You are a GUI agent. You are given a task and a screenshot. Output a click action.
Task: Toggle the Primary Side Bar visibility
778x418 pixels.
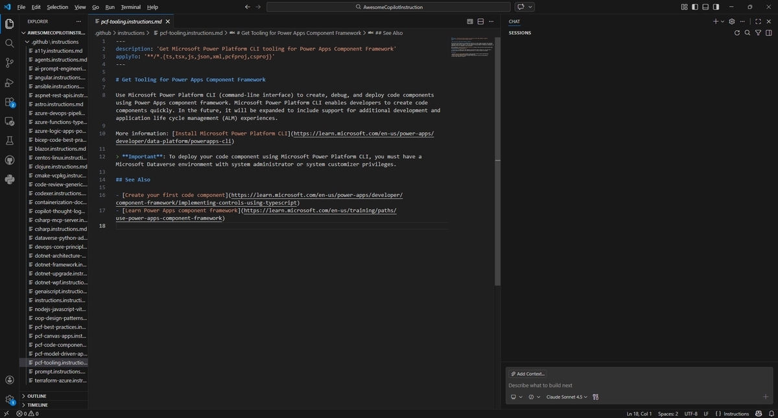click(x=695, y=7)
